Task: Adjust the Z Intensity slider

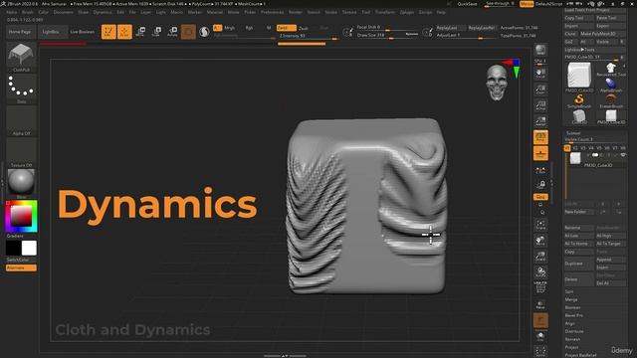Action: pyautogui.click(x=308, y=36)
